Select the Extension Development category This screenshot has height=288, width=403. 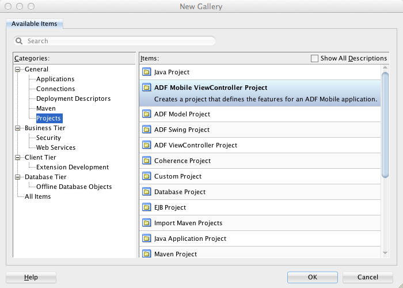tap(72, 167)
